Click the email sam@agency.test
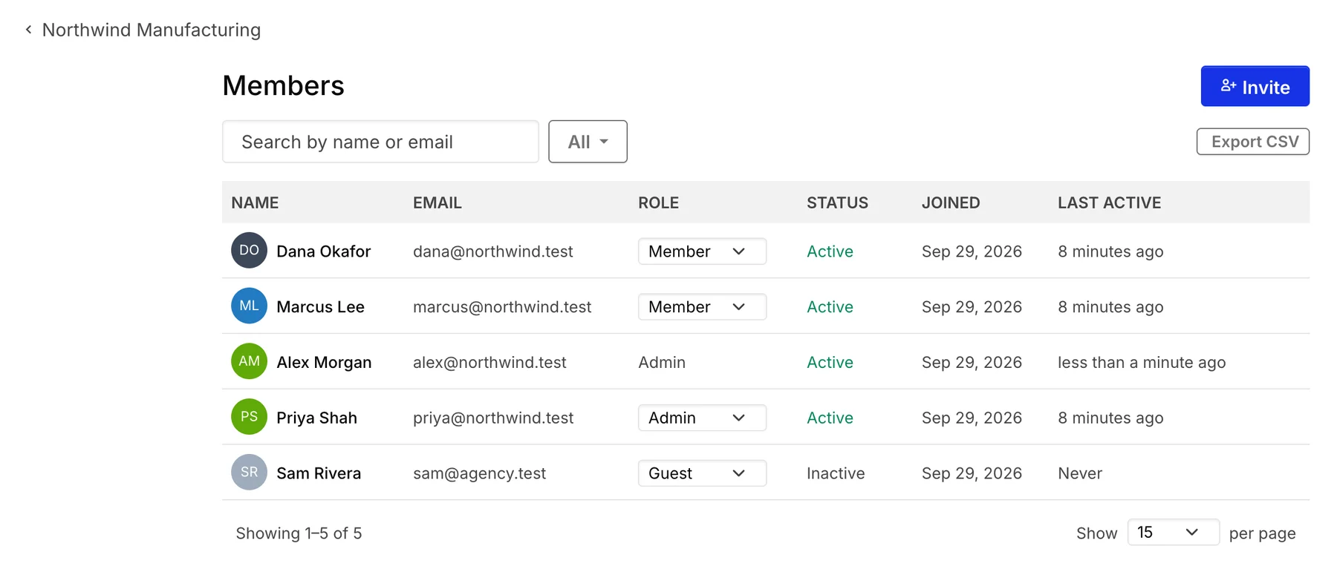The height and width of the screenshot is (566, 1337). pos(479,473)
